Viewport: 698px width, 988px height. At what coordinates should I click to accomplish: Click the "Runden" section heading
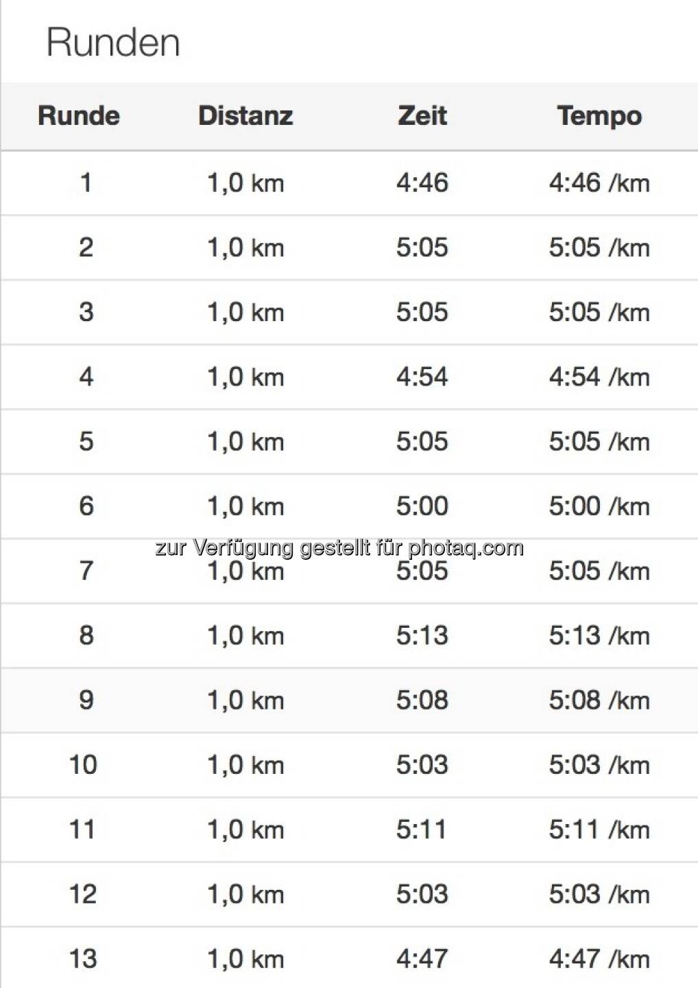(x=113, y=43)
